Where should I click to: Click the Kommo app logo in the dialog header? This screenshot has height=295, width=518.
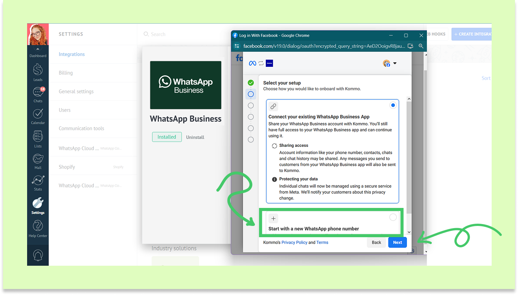(x=269, y=63)
